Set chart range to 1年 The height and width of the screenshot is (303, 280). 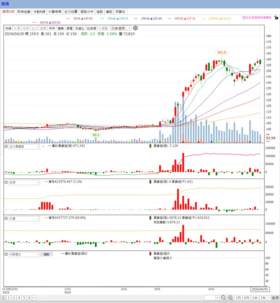[255, 298]
